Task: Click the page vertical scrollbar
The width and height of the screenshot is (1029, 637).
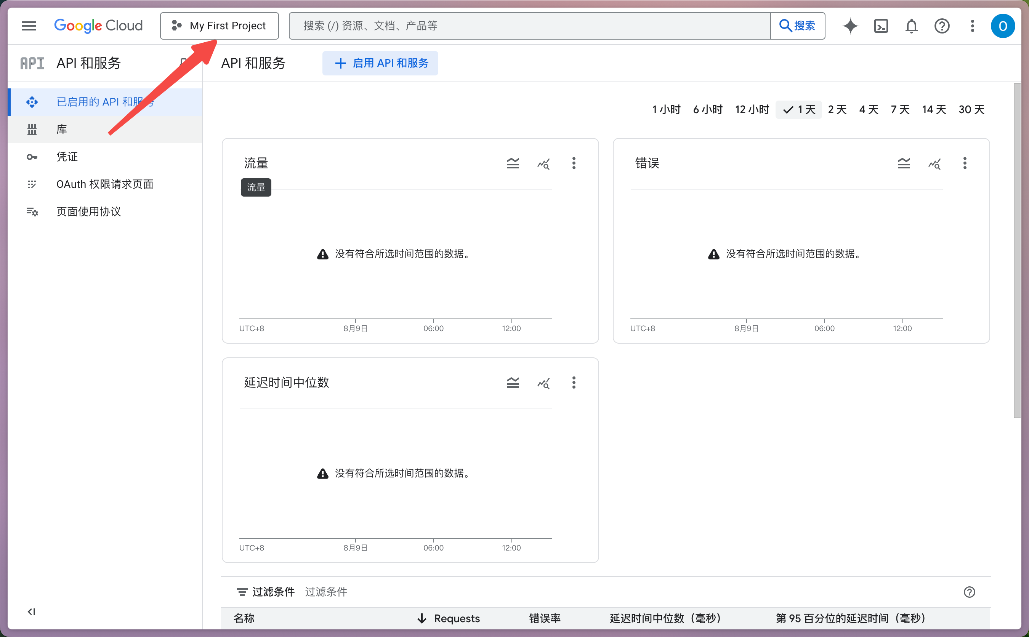Action: [1017, 250]
